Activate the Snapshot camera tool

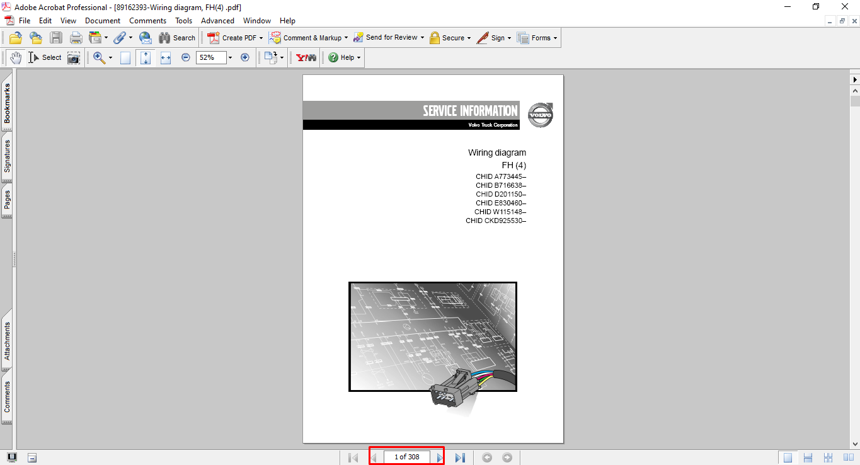click(x=74, y=58)
